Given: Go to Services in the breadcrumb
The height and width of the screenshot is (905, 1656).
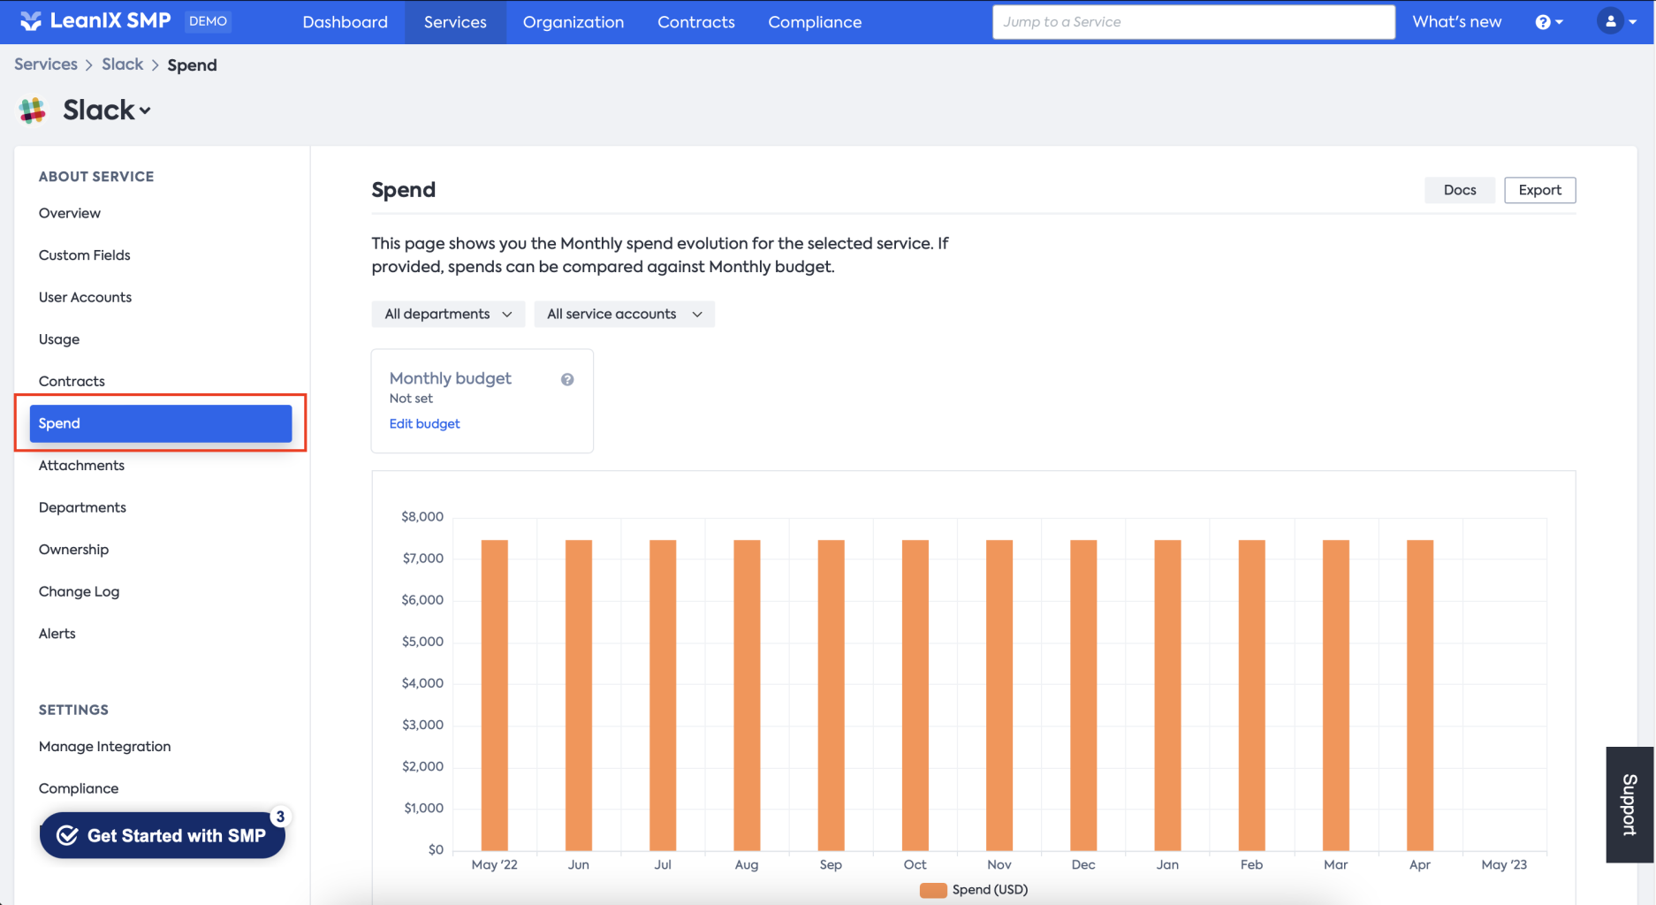Looking at the screenshot, I should tap(46, 65).
